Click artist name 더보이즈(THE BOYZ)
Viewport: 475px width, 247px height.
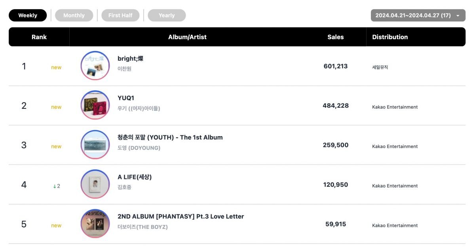click(x=142, y=227)
